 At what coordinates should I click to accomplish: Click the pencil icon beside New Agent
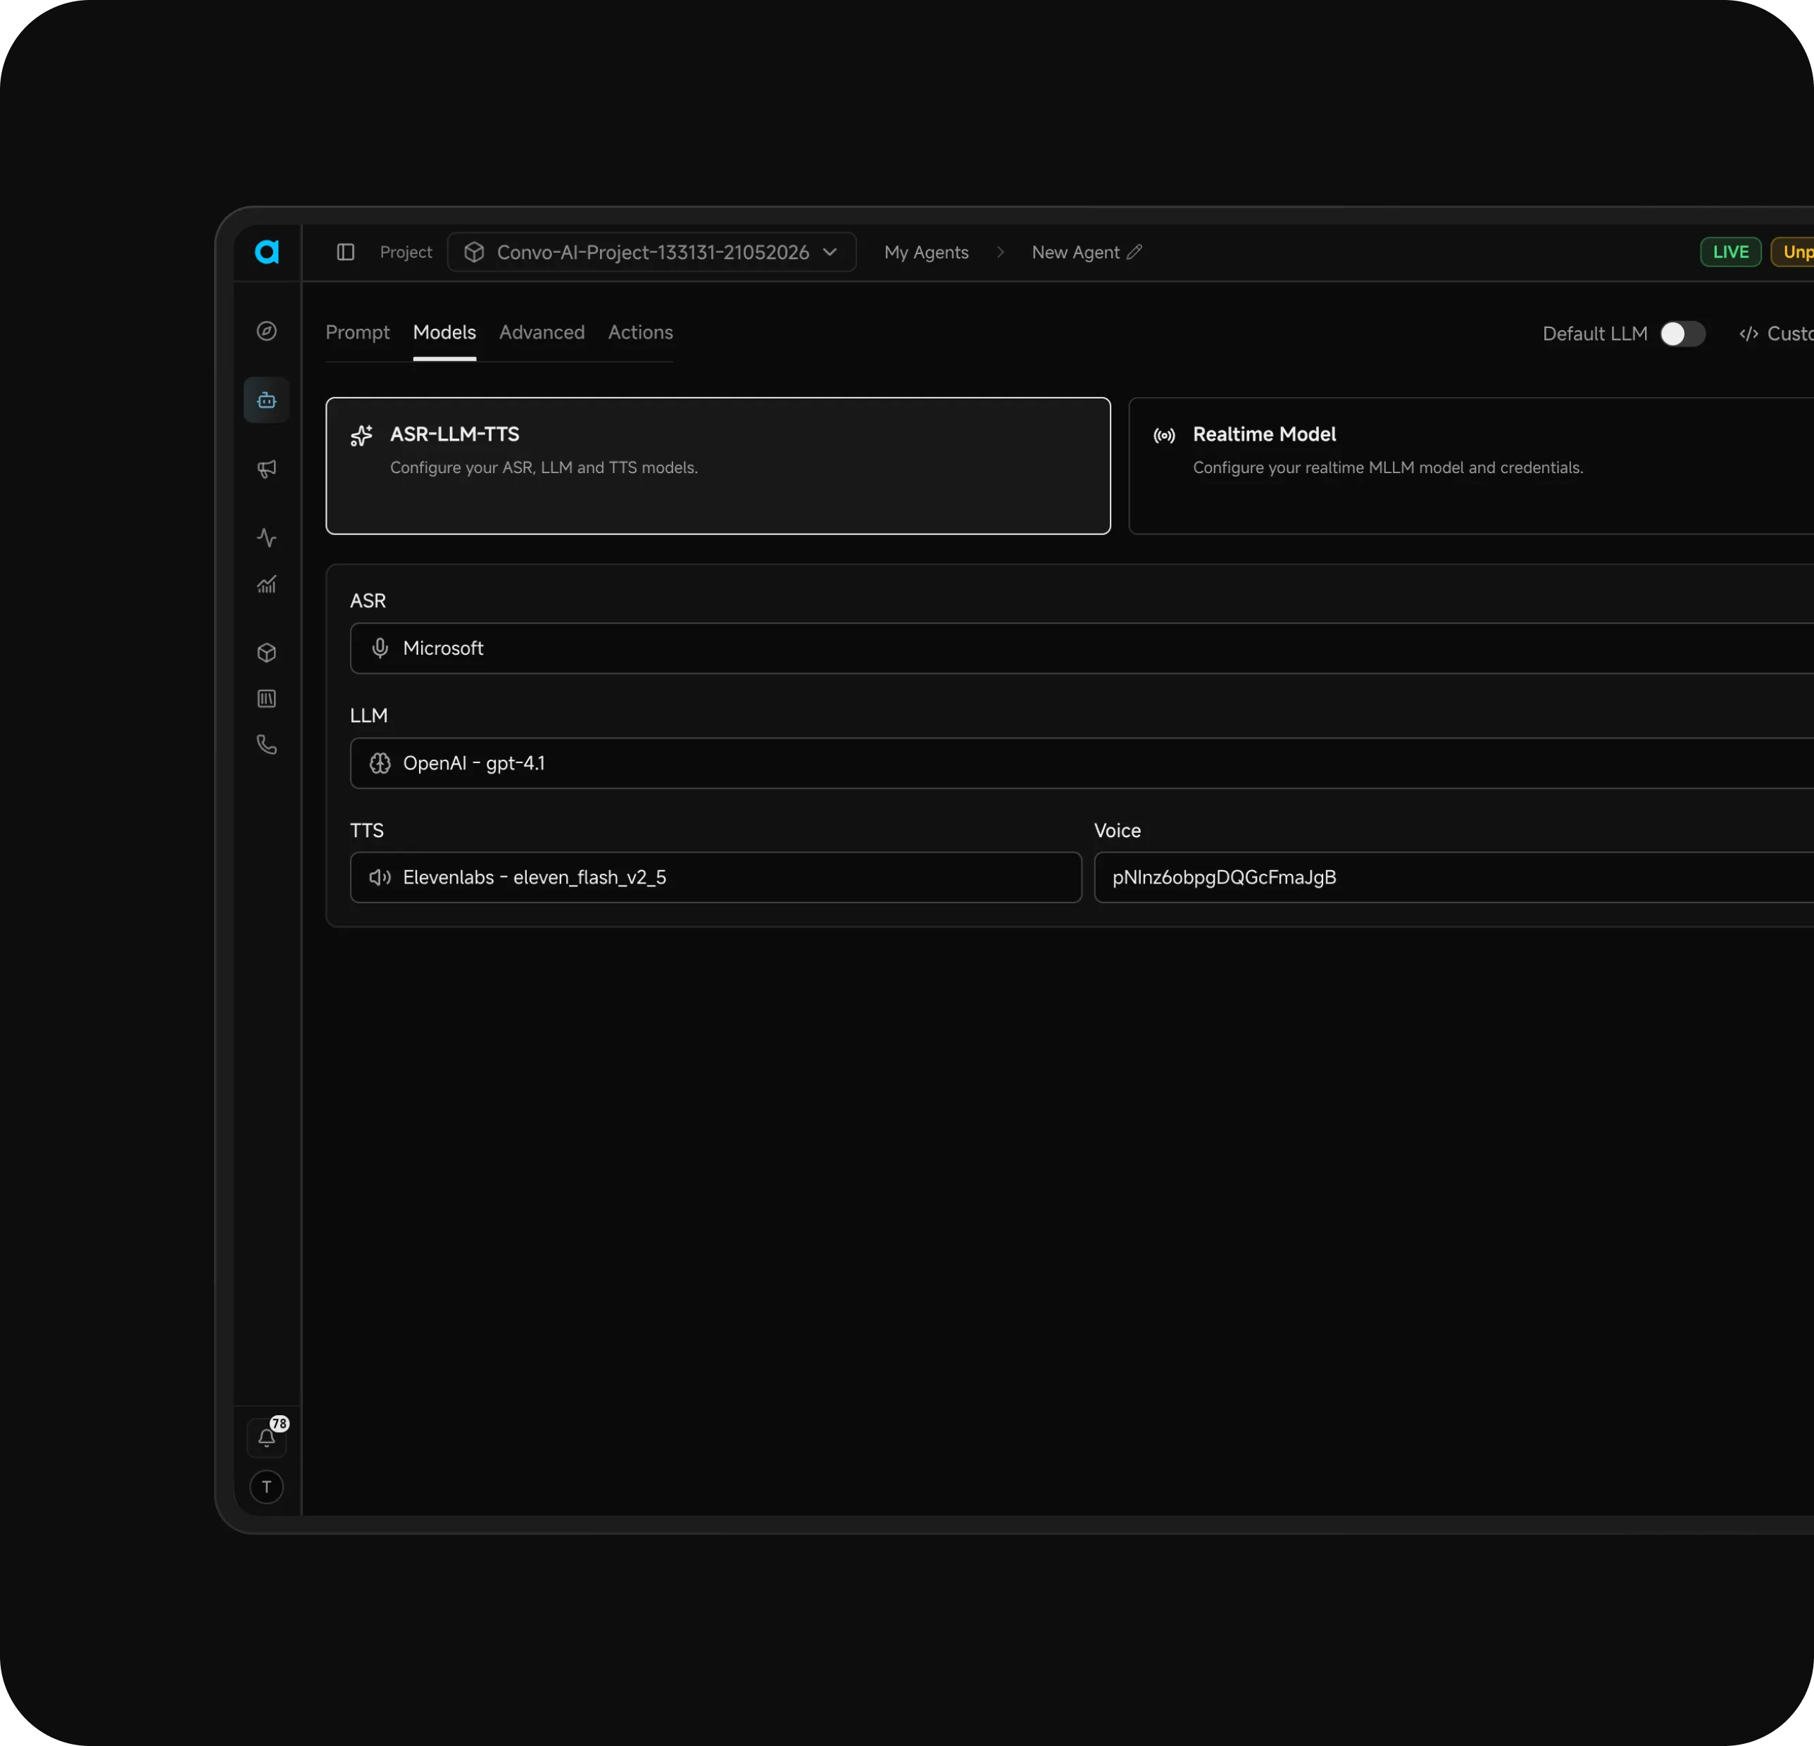coord(1134,251)
